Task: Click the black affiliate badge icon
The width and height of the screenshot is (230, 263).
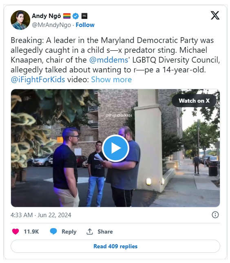Action: coord(84,16)
